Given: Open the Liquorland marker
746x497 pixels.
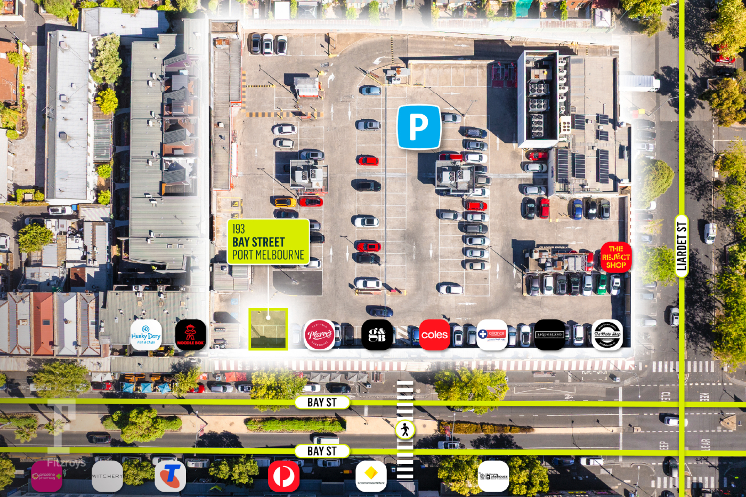Looking at the screenshot, I should tap(549, 335).
